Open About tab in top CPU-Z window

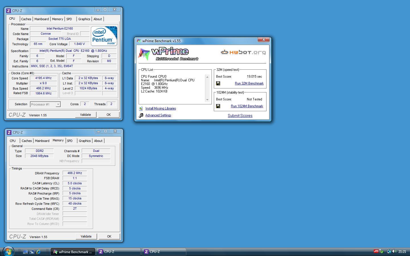98,19
